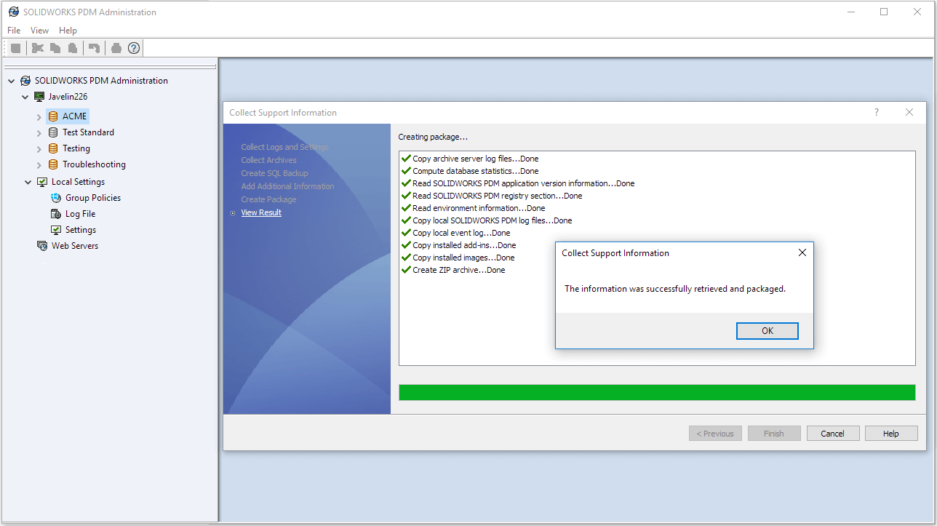Image resolution: width=937 pixels, height=526 pixels.
Task: Click the Troubleshooting vault database icon
Action: 53,164
